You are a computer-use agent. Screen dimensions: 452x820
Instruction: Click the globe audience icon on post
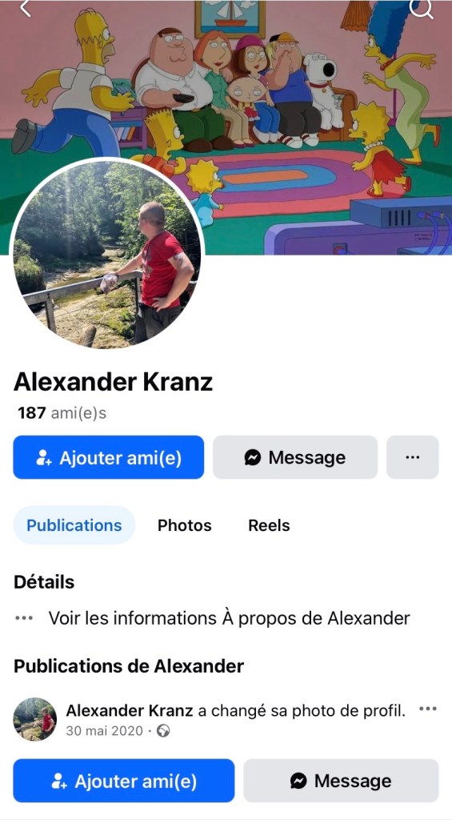[x=163, y=731]
